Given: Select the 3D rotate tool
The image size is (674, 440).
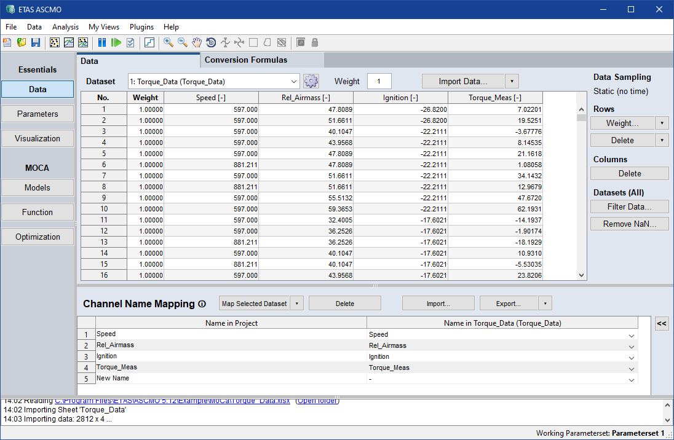Looking at the screenshot, I should coord(211,42).
